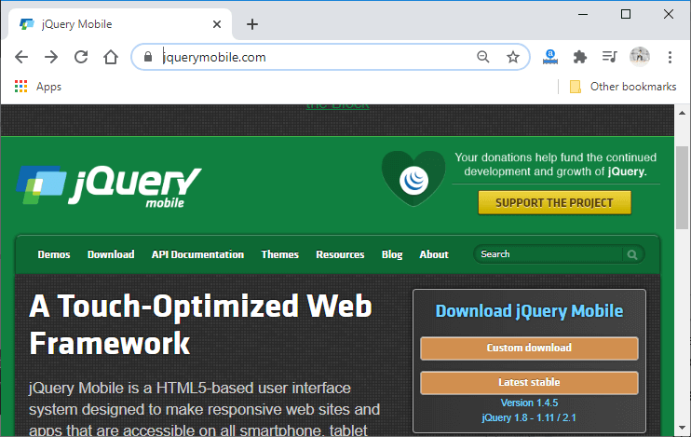Click the Support the Project button

[554, 203]
